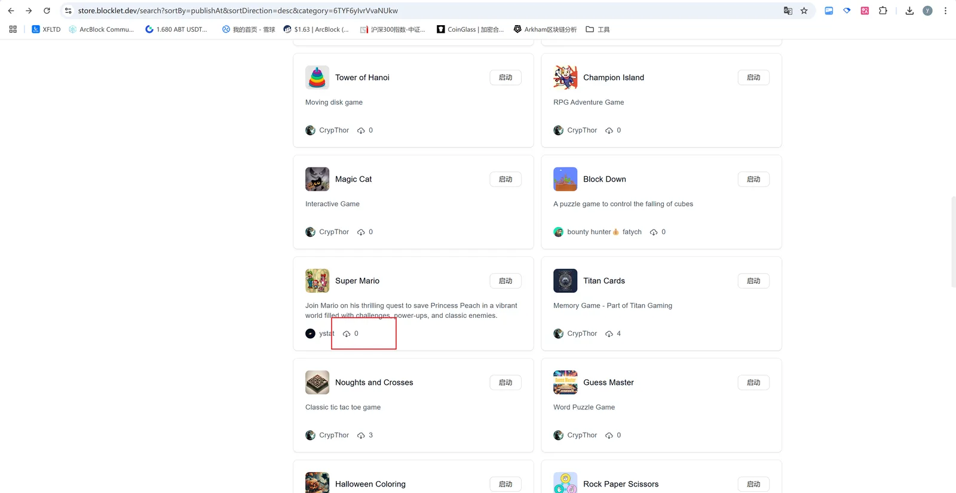Open the Champion Island title
956x493 pixels.
point(614,78)
